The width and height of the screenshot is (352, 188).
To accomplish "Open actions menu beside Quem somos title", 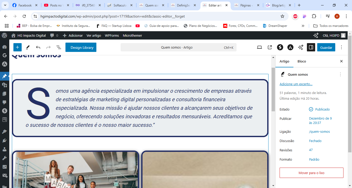I will tap(340, 74).
